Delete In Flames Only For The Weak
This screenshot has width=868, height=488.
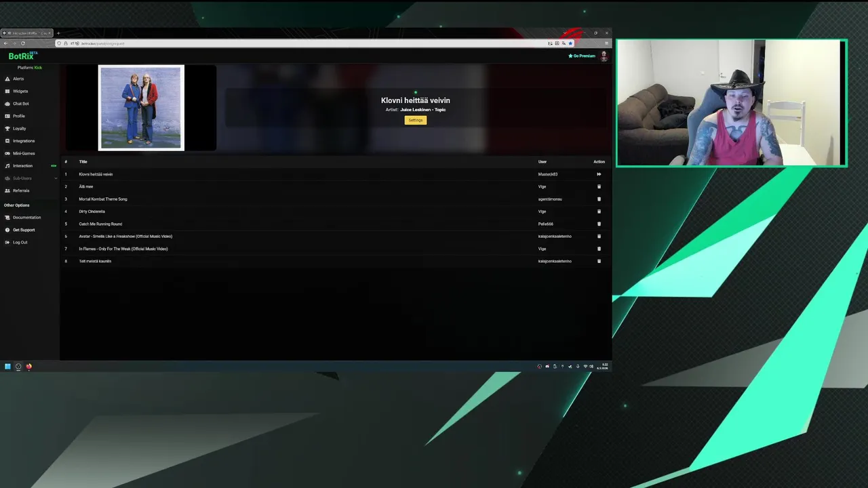[599, 249]
